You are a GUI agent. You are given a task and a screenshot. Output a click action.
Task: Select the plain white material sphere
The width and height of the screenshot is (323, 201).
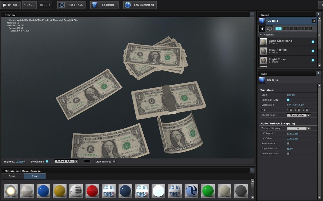click(158, 191)
